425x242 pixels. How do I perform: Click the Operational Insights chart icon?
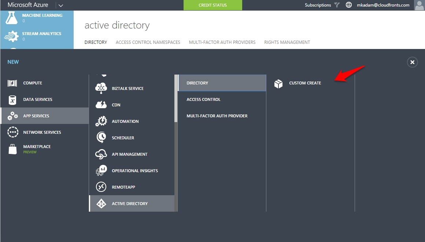coord(101,171)
